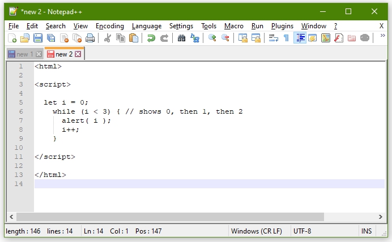
Task: Open the View menu
Action: [x=80, y=26]
